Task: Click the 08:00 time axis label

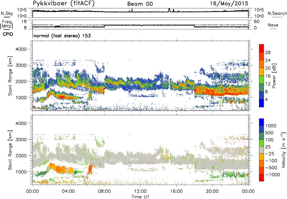Action: click(104, 191)
